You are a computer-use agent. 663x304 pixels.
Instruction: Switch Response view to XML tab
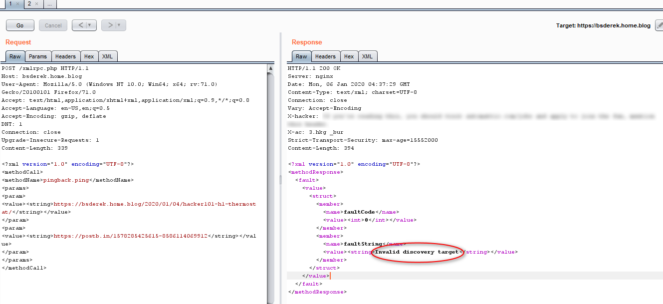pyautogui.click(x=367, y=56)
